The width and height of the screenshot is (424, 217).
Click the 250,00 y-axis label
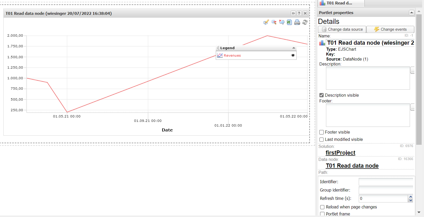pyautogui.click(x=17, y=110)
